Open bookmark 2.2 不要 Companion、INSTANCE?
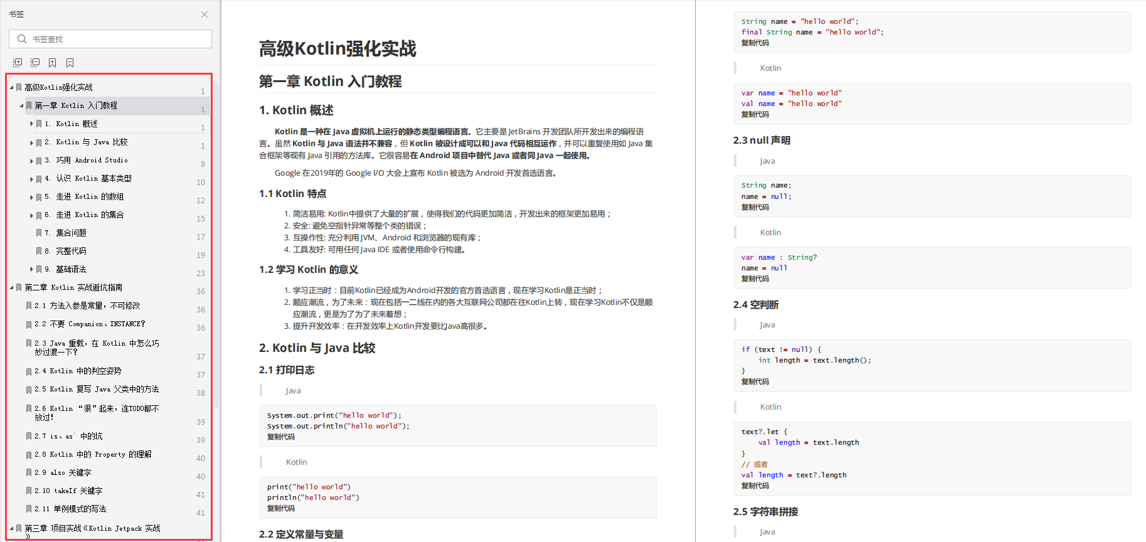 90,324
